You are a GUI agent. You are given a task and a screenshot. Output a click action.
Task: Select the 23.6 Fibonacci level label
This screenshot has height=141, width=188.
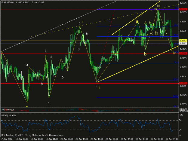[176, 25]
